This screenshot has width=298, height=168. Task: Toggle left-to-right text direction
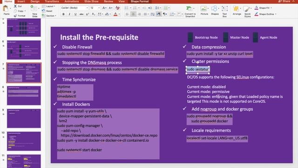point(159,14)
